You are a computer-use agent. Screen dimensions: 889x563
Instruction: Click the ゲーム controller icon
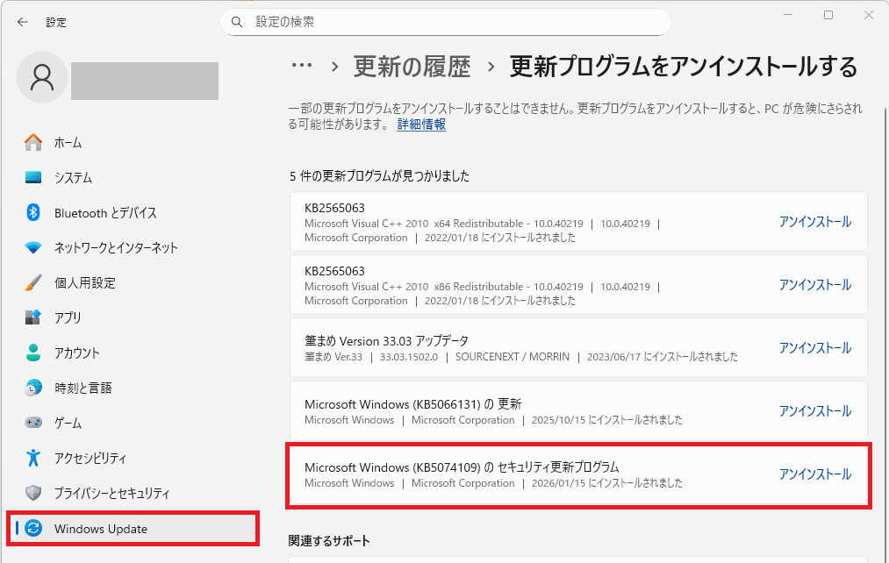tap(33, 423)
